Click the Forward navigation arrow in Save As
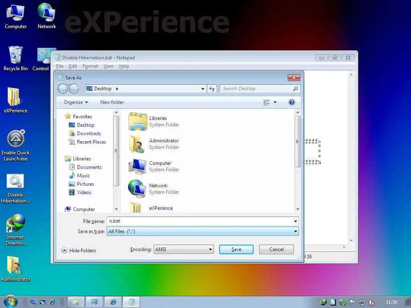 tap(74, 89)
